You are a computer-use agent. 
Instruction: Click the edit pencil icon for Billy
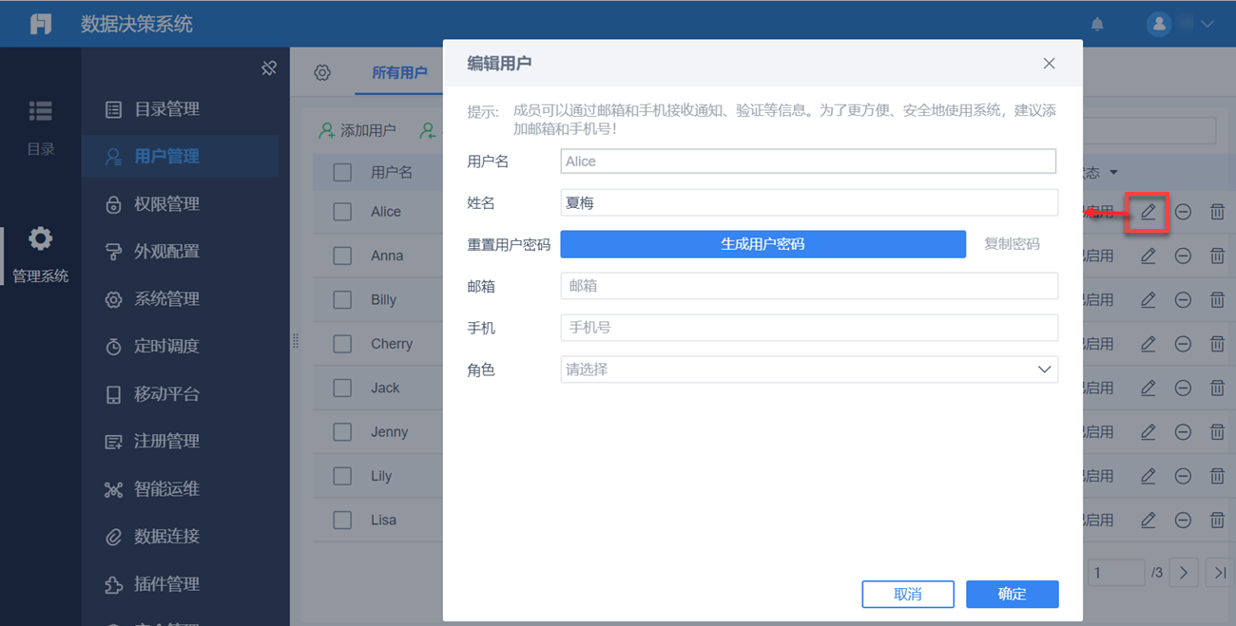1149,299
